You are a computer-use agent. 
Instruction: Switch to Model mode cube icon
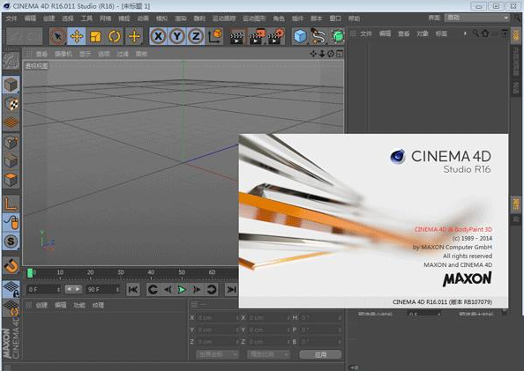coord(11,85)
